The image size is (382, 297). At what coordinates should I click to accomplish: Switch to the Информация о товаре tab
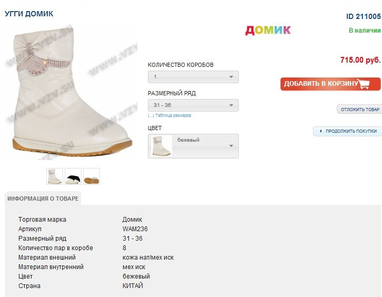43,199
